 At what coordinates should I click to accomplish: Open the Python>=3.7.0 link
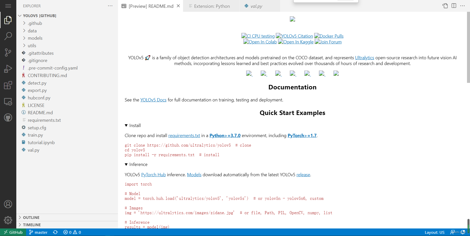click(225, 136)
